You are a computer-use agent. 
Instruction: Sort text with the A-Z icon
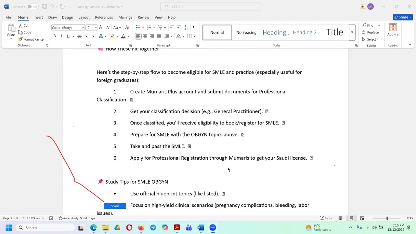pyautogui.click(x=187, y=28)
